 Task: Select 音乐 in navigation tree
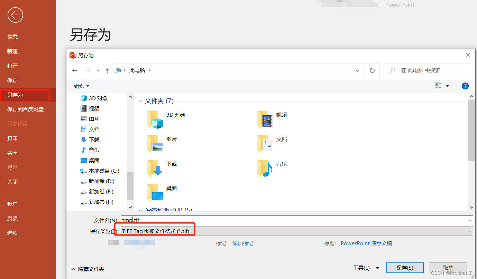pyautogui.click(x=90, y=150)
